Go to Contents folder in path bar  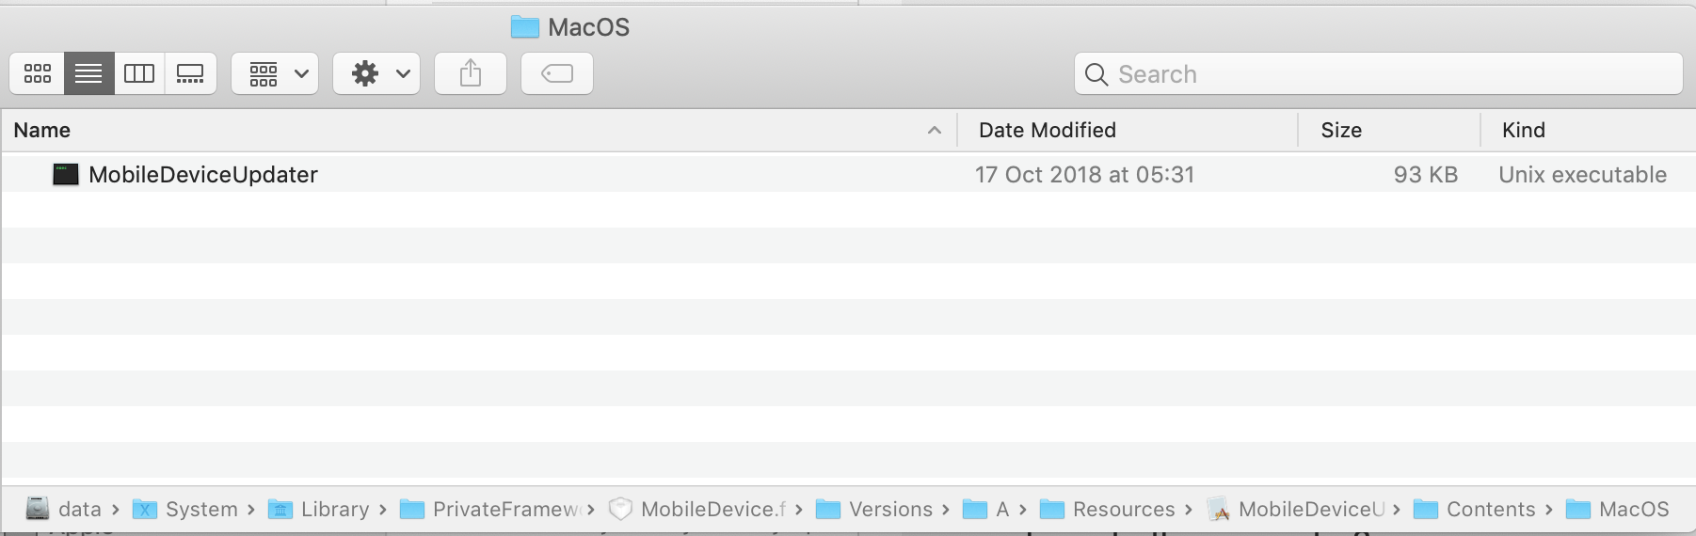tap(1490, 510)
